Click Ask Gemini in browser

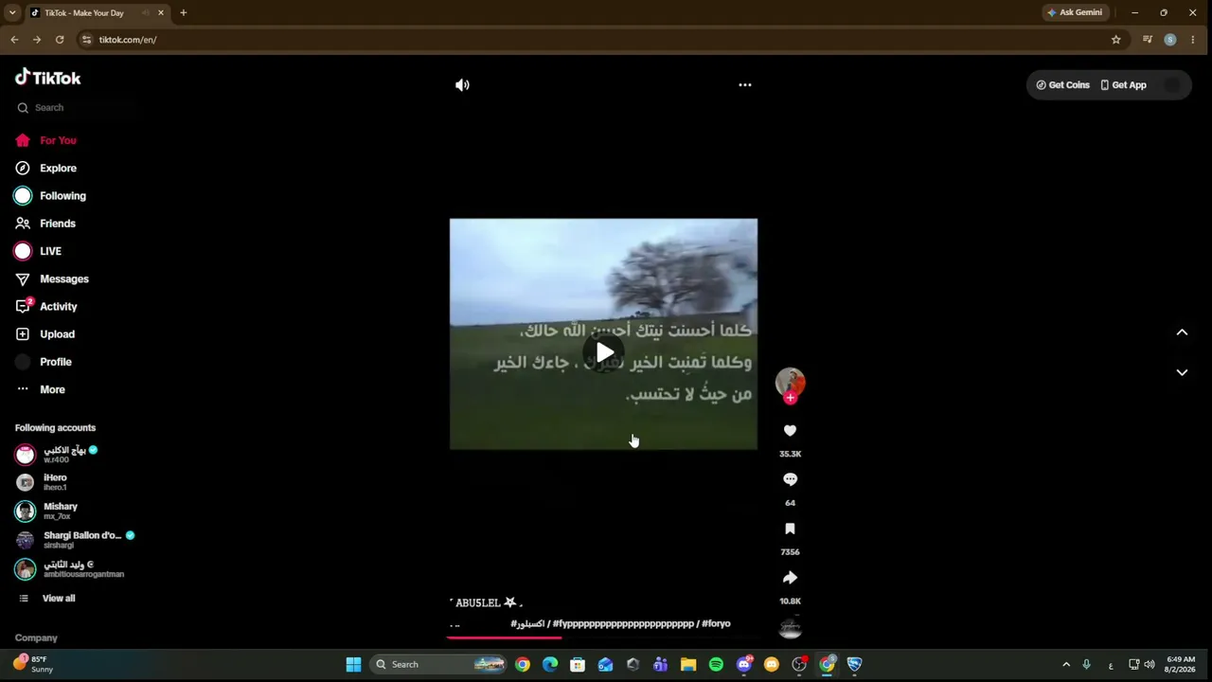1074,12
